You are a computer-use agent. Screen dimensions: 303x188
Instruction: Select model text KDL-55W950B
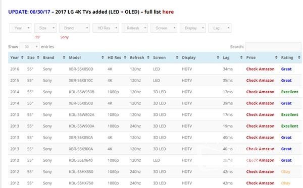tap(81, 92)
